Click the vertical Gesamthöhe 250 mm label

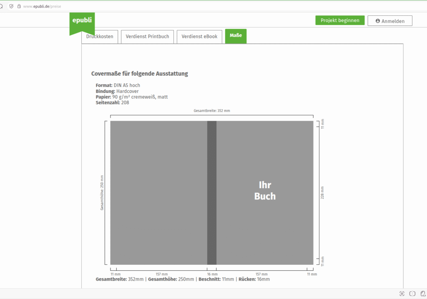pos(102,192)
